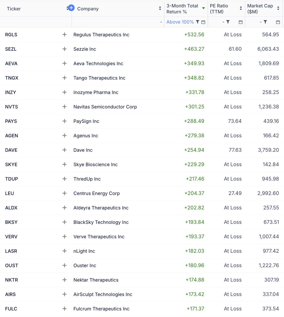Add OUST row with its plus icon
Viewport: 284px width, 317px height.
pos(64,265)
